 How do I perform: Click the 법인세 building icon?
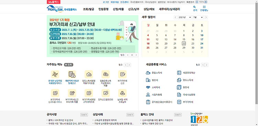pyautogui.click(x=148, y=80)
